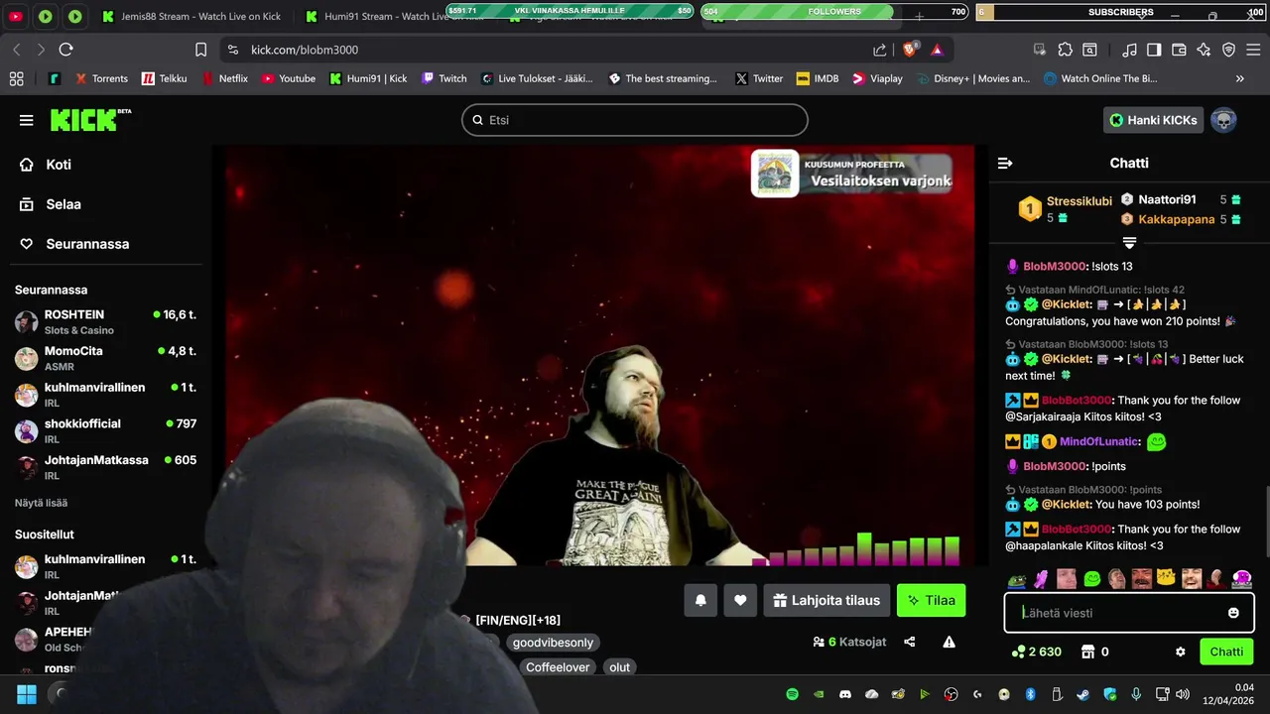Viewport: 1270px width, 714px height.
Task: Open the share stream icon
Action: coord(910,642)
